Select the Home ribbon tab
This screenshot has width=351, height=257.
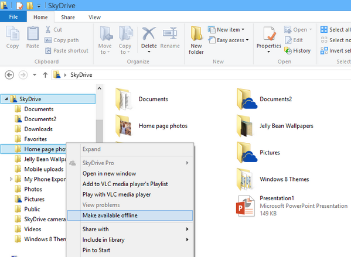click(40, 17)
